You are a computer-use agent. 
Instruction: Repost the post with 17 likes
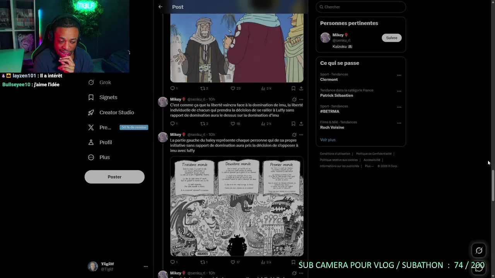pos(204,262)
